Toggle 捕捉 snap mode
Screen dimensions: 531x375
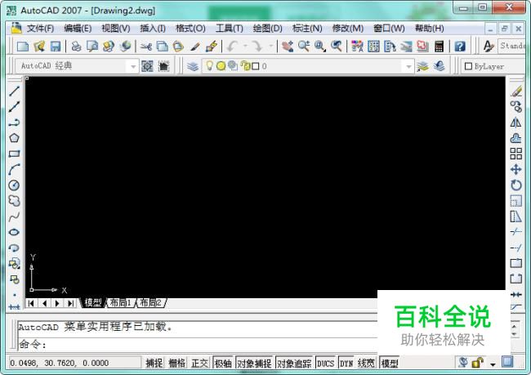point(154,363)
